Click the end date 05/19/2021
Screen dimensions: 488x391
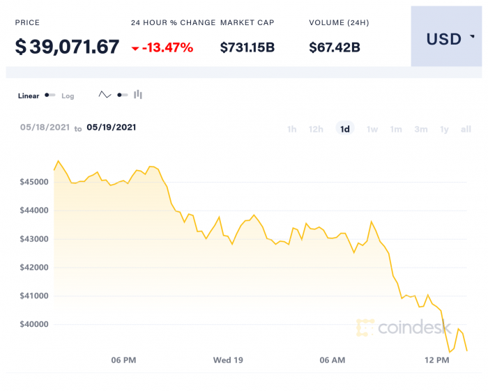[x=112, y=128]
